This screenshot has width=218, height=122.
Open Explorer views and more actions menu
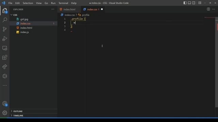coord(53,9)
